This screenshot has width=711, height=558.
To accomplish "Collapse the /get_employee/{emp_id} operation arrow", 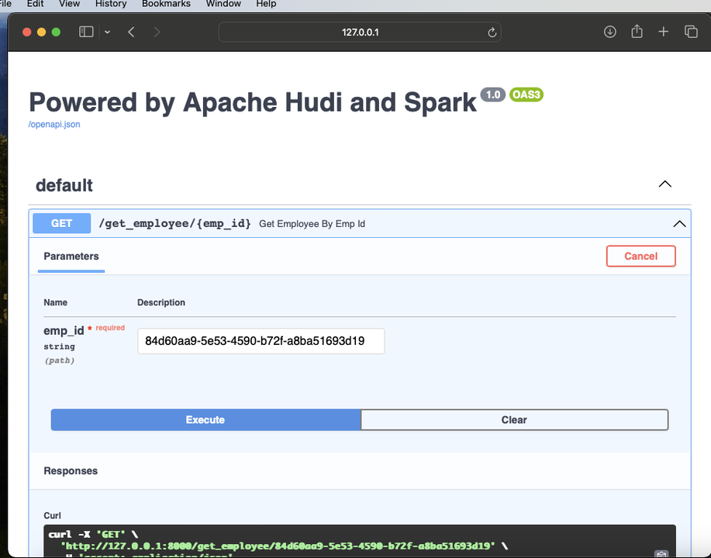I will (x=679, y=224).
